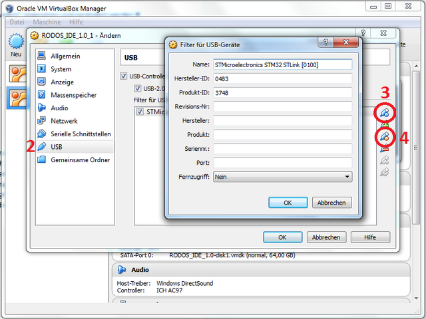Click the Port input field
The width and height of the screenshot is (426, 319).
(x=282, y=163)
